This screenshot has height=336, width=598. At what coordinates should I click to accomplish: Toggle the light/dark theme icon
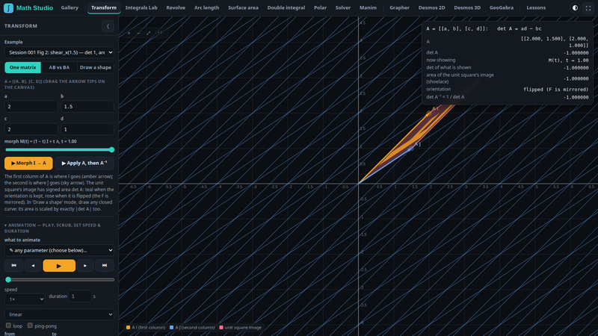[575, 7]
